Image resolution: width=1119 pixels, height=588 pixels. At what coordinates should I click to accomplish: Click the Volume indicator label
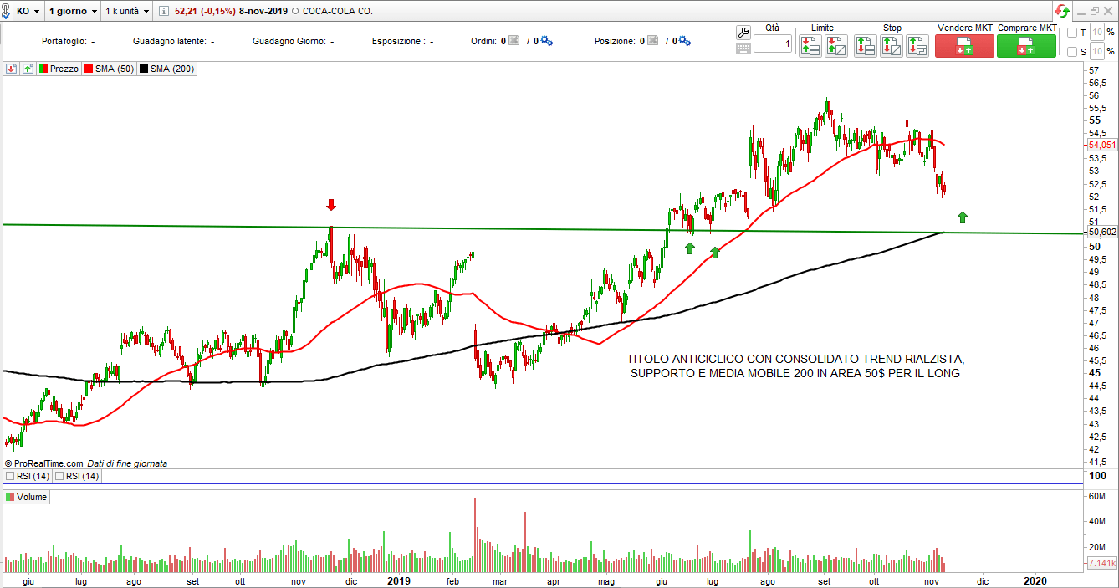(27, 497)
